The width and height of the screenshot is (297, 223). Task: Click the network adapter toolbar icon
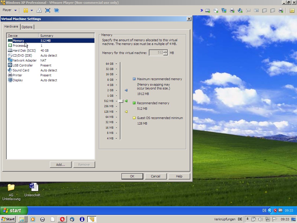pyautogui.click(x=224, y=10)
